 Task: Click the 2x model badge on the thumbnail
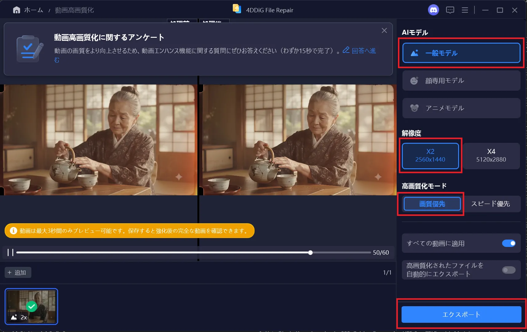(19, 317)
